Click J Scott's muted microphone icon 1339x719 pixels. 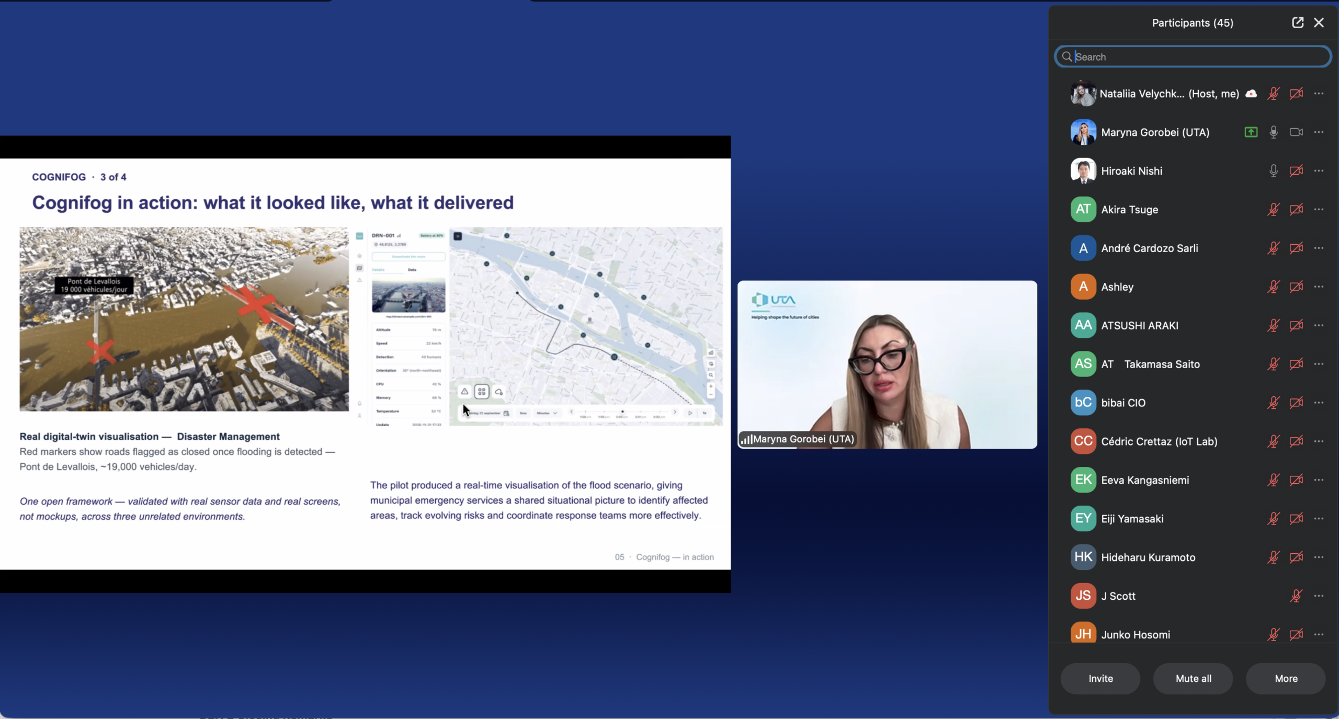coord(1296,596)
